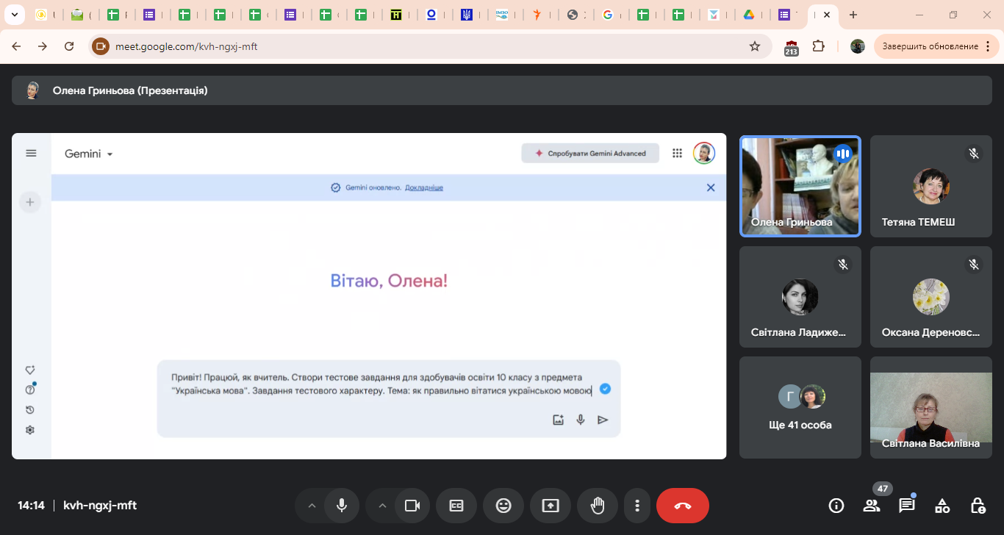Open the chat with everyone panel
Viewport: 1004px width, 535px height.
click(x=907, y=506)
